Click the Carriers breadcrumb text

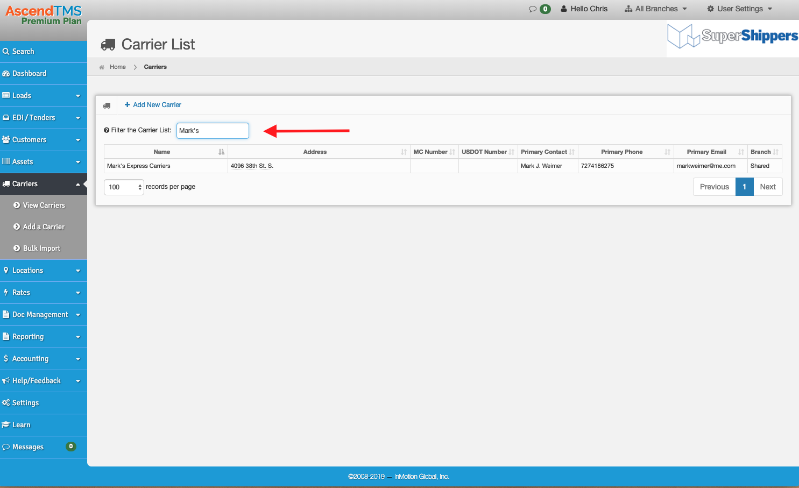pyautogui.click(x=155, y=67)
